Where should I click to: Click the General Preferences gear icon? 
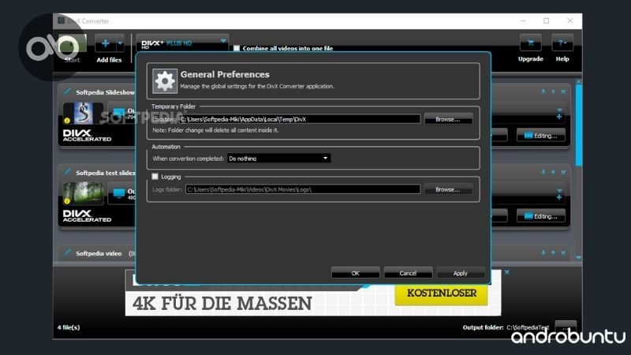click(165, 81)
